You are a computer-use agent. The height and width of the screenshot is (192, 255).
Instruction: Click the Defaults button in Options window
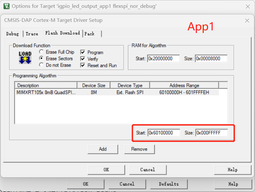[169, 184]
